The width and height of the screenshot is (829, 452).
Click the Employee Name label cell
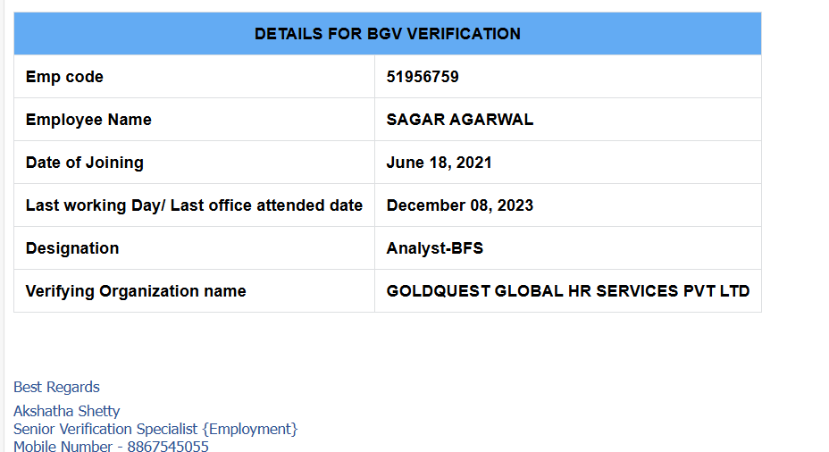point(88,120)
